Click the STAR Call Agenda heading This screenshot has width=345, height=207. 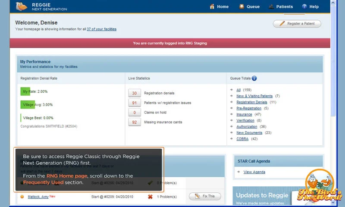pyautogui.click(x=254, y=161)
